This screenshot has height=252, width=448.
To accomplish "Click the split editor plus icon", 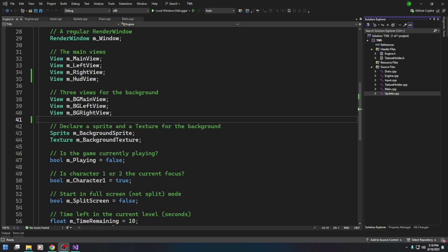I will [360, 24].
